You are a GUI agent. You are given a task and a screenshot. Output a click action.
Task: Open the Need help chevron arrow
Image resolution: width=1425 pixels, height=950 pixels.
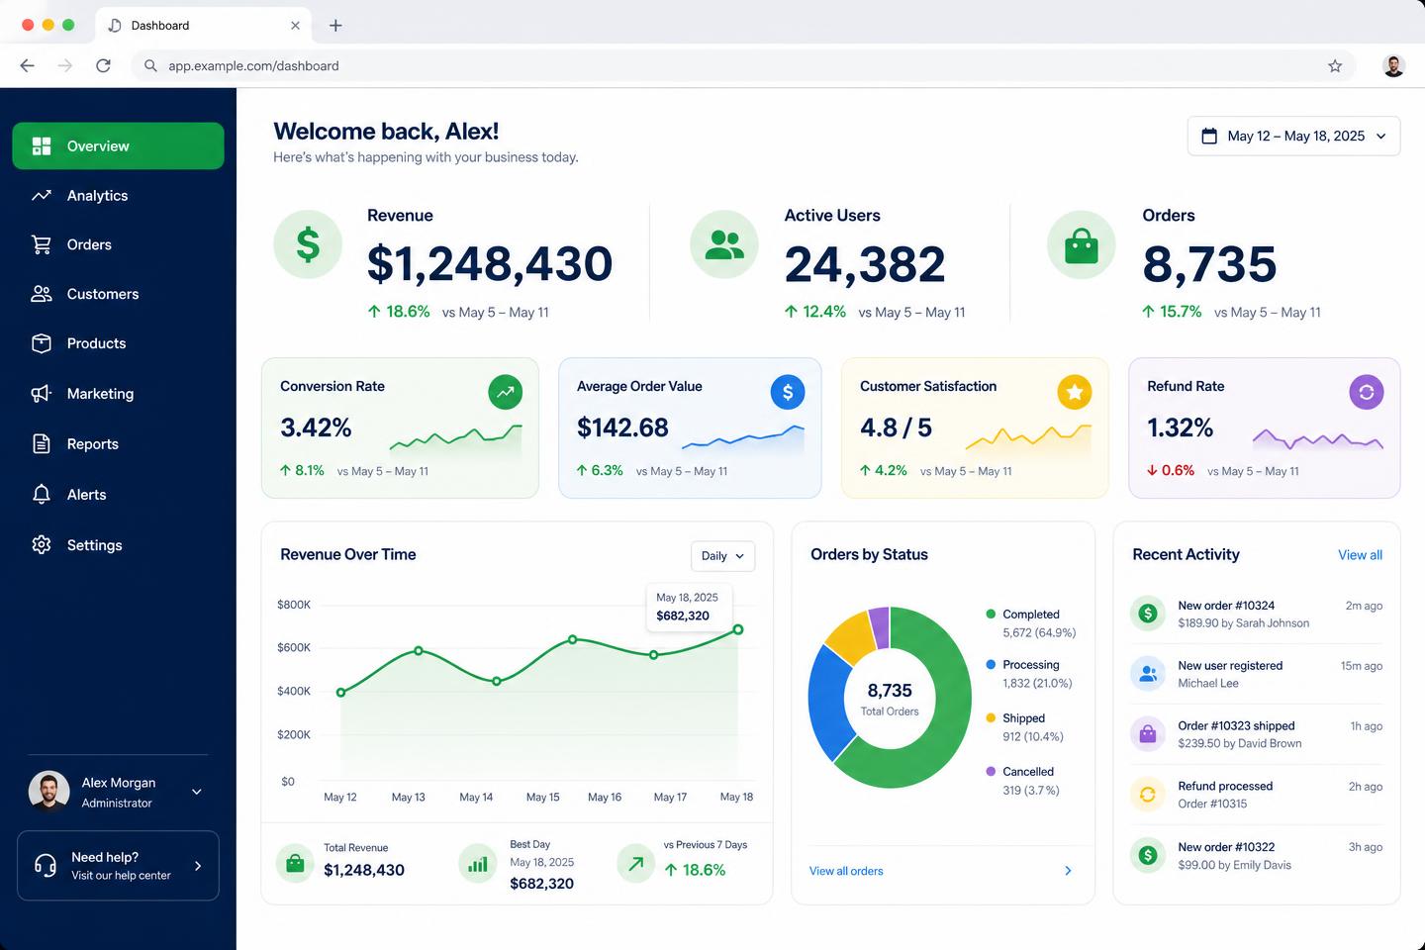pyautogui.click(x=198, y=866)
